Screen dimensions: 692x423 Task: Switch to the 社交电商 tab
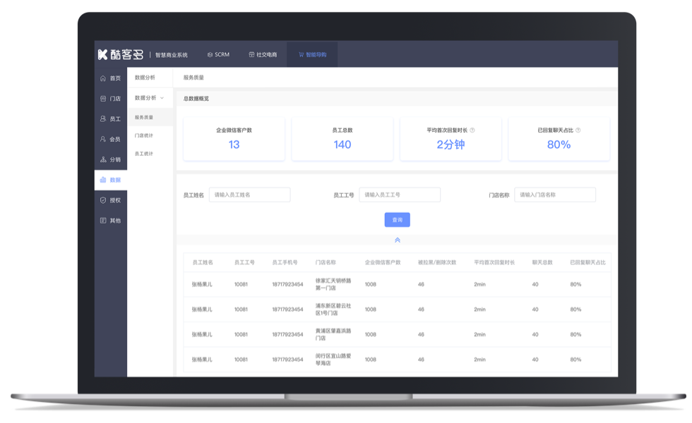point(263,55)
